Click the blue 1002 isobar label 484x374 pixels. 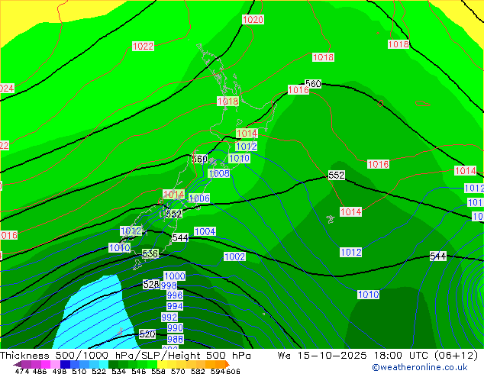click(x=234, y=256)
